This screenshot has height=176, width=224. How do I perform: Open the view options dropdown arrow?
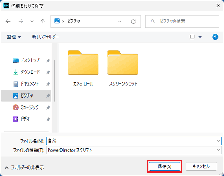200,37
